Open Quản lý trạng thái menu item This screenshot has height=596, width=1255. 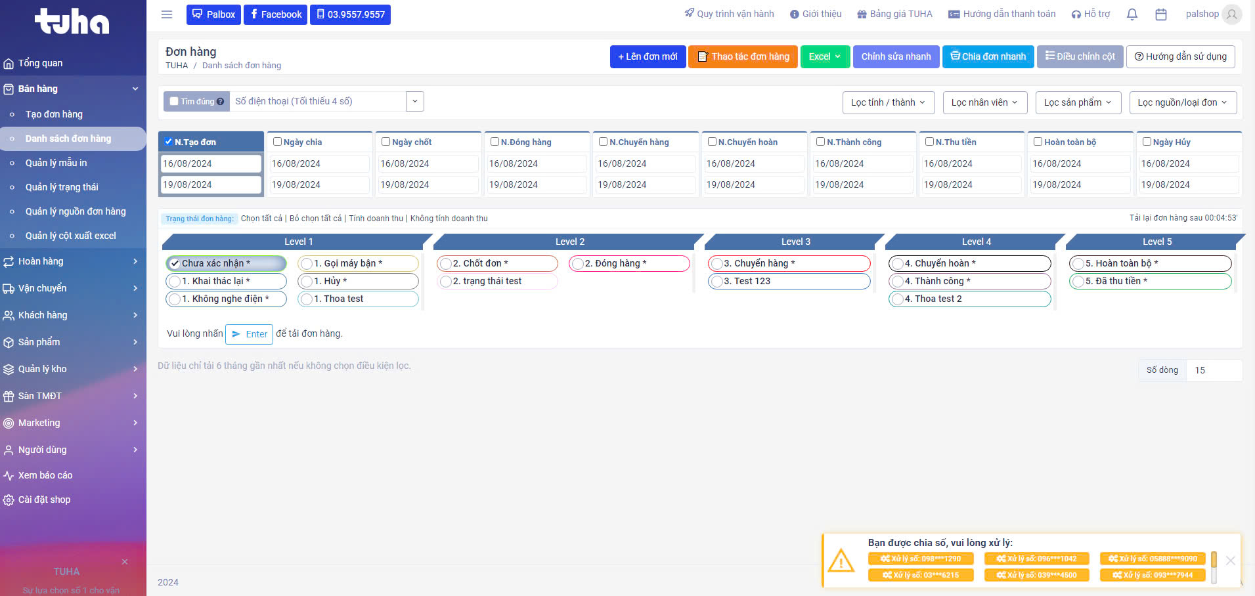[62, 187]
